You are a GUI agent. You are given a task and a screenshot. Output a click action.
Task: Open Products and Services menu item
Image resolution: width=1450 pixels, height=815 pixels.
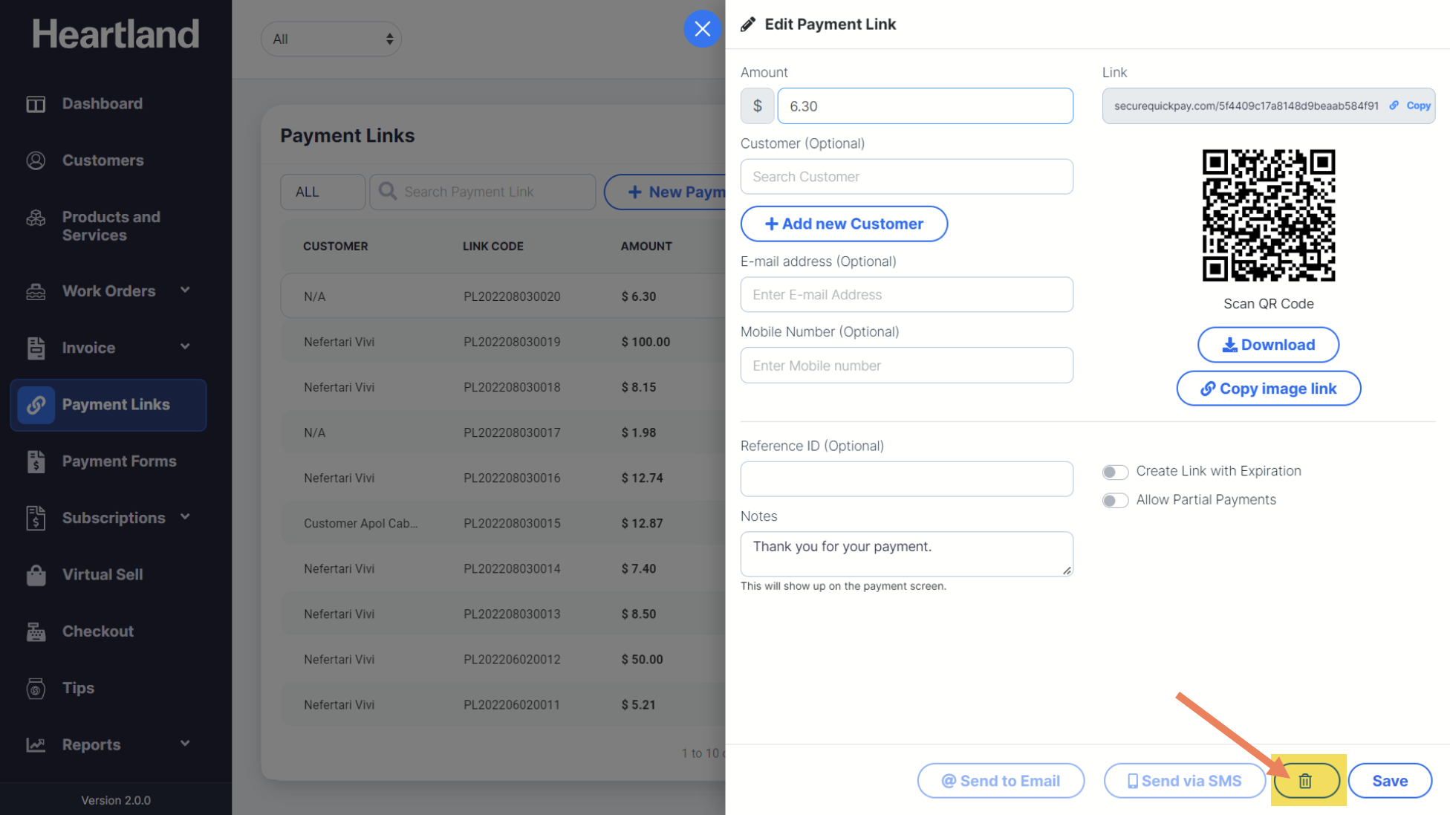click(111, 226)
